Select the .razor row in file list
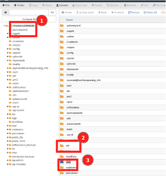This screenshot has height=176, width=166. (x=112, y=102)
